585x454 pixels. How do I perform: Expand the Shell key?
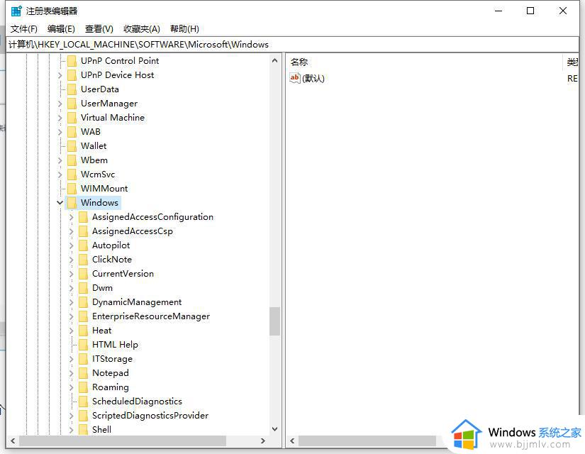tap(71, 430)
